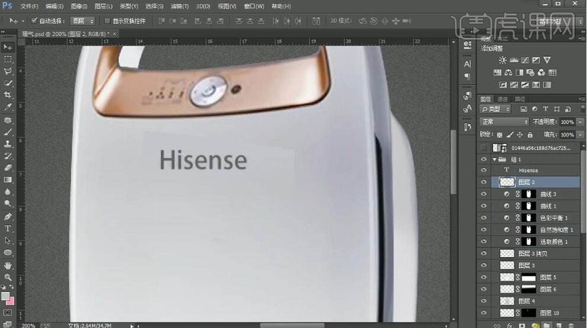
Task: Select the Crop tool
Action: [x=8, y=95]
